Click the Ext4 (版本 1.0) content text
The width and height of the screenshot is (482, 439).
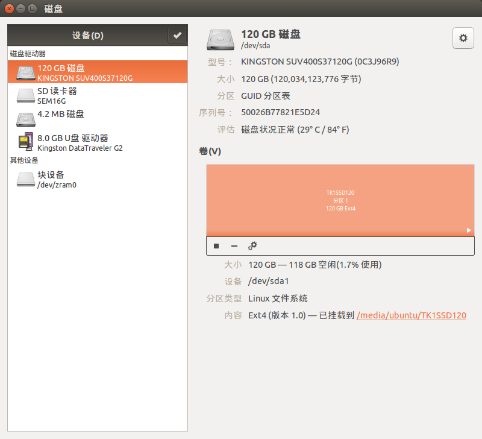point(277,315)
